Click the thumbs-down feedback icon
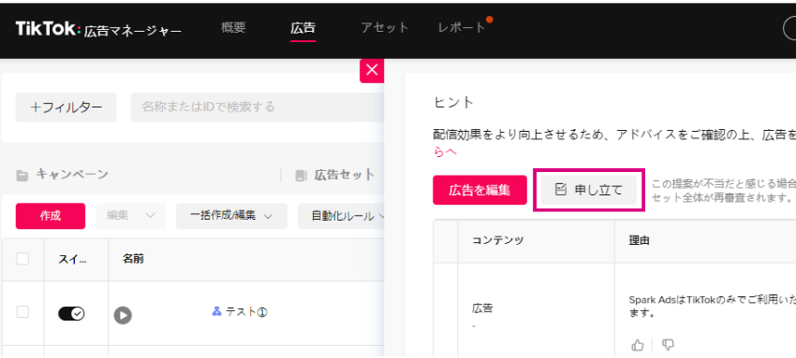The width and height of the screenshot is (796, 358). tap(668, 345)
